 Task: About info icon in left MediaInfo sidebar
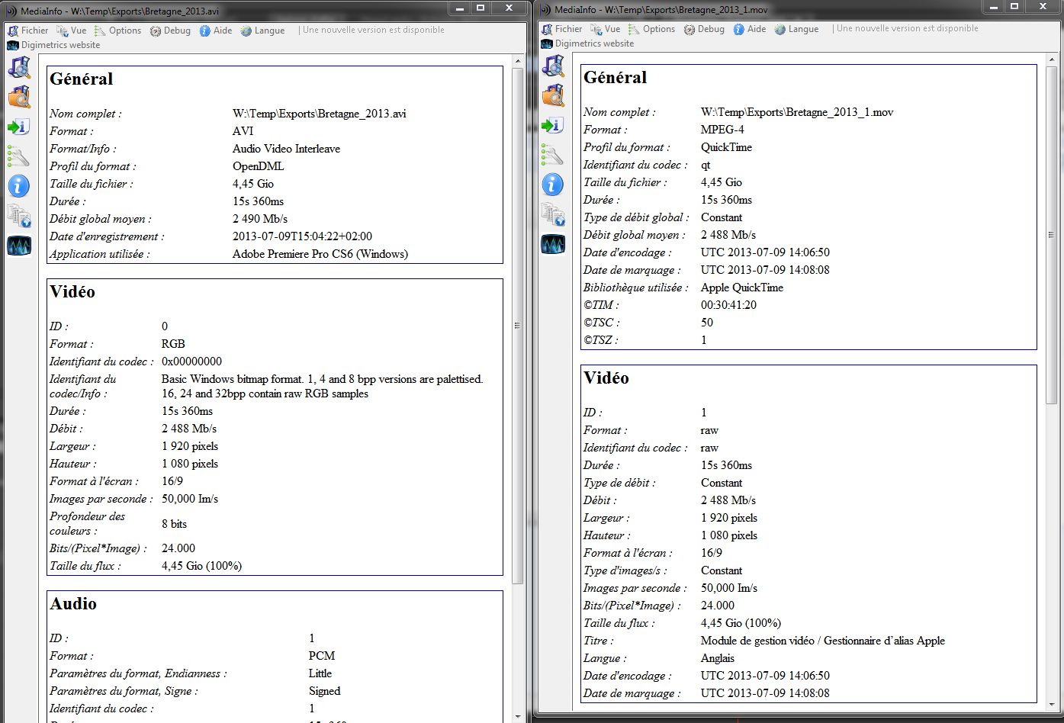click(x=19, y=186)
